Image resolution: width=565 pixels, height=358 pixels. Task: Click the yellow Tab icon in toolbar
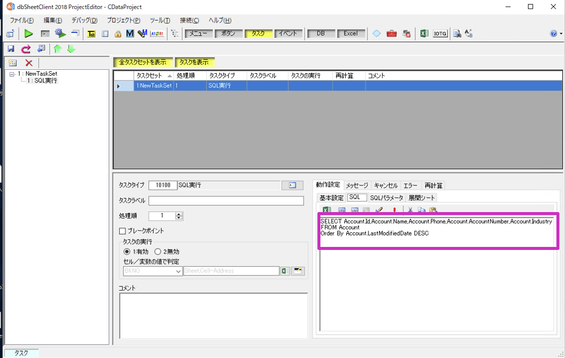[91, 34]
